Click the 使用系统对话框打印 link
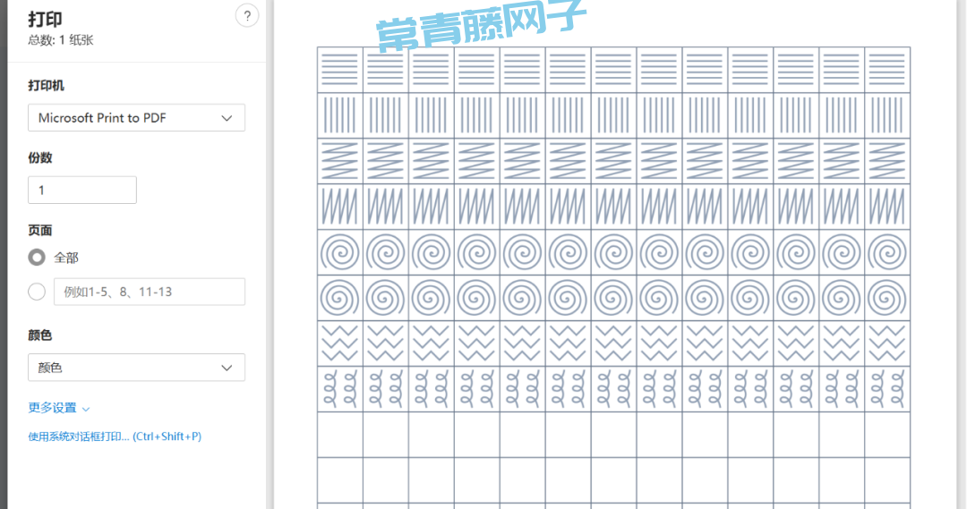 click(x=115, y=437)
